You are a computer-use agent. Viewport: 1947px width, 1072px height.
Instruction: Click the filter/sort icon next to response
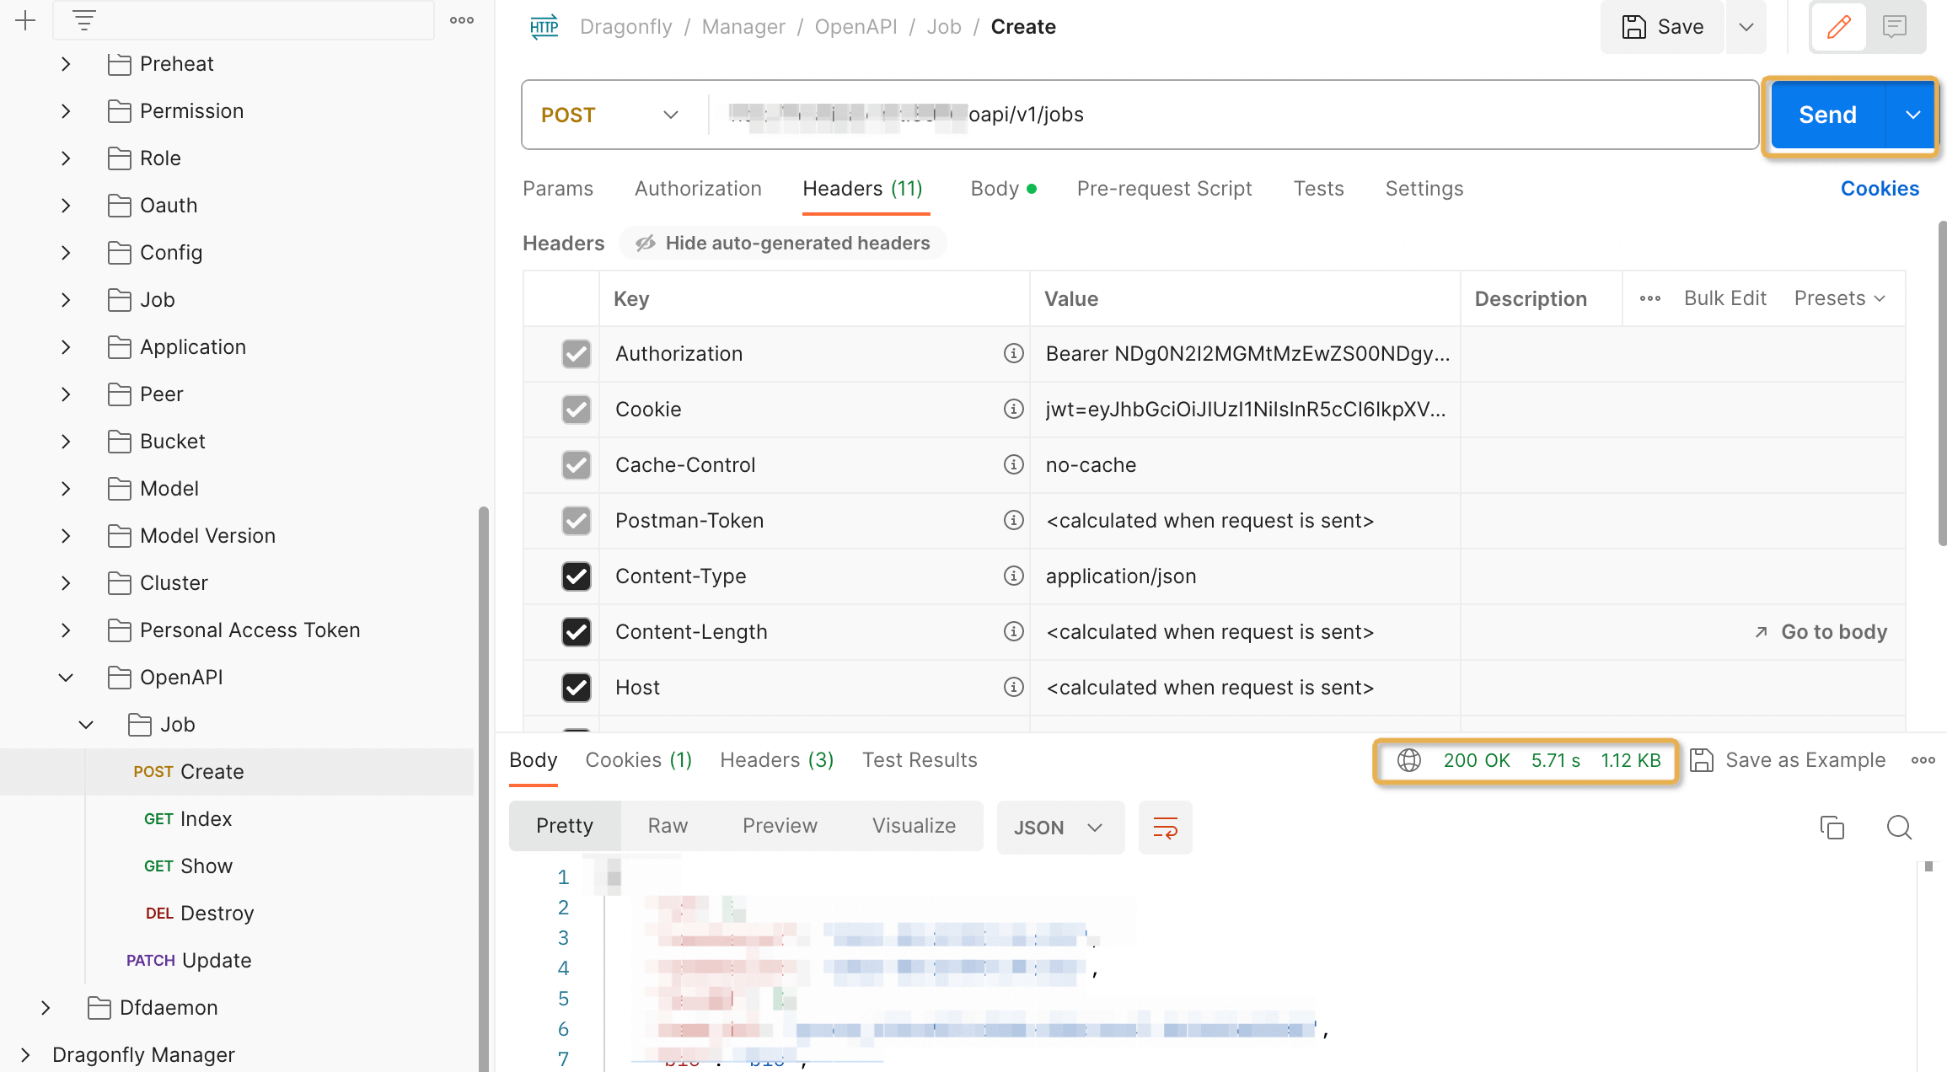[x=1164, y=827]
